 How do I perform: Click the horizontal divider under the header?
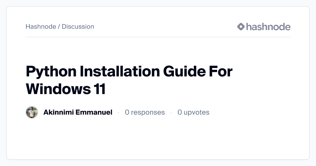coord(158,37)
